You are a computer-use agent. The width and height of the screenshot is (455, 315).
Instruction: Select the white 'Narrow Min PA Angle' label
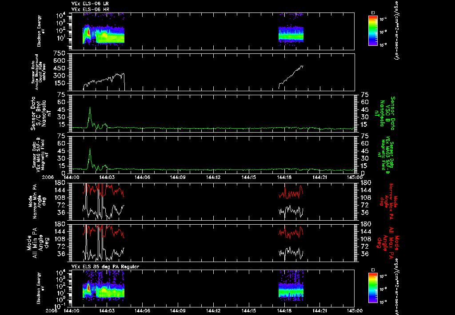[x=37, y=202]
